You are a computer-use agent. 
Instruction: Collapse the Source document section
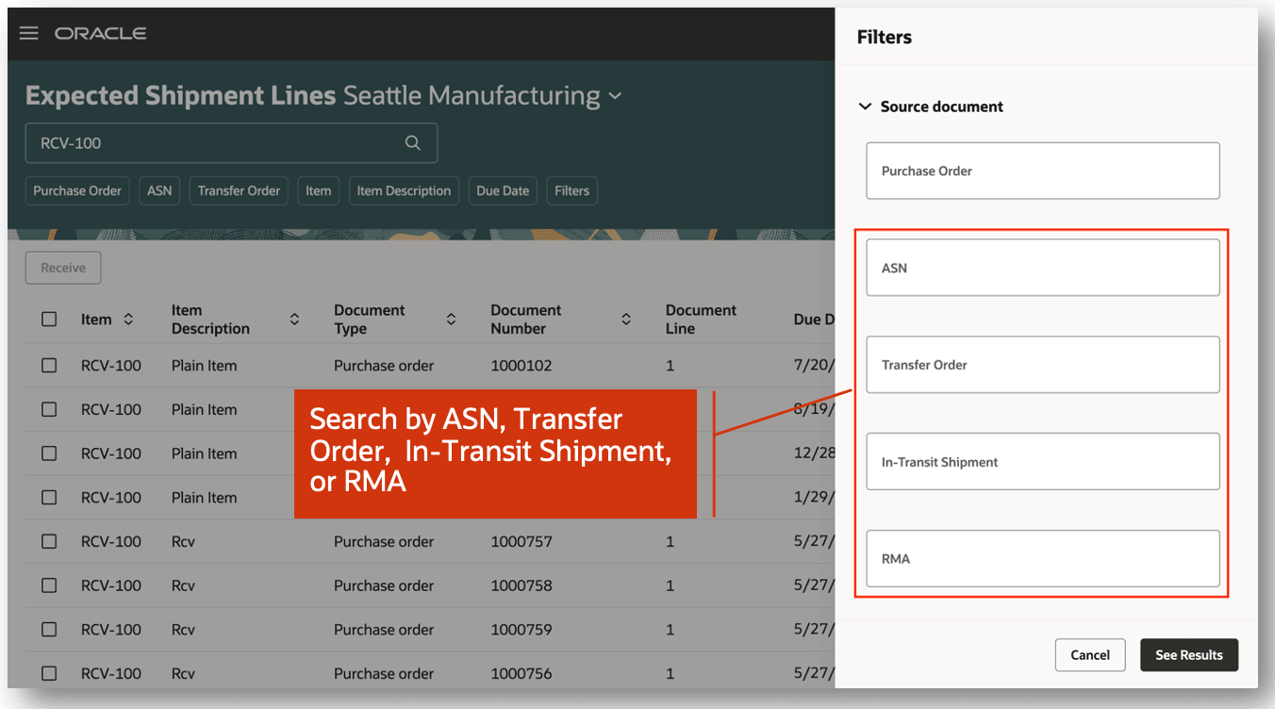pyautogui.click(x=866, y=107)
